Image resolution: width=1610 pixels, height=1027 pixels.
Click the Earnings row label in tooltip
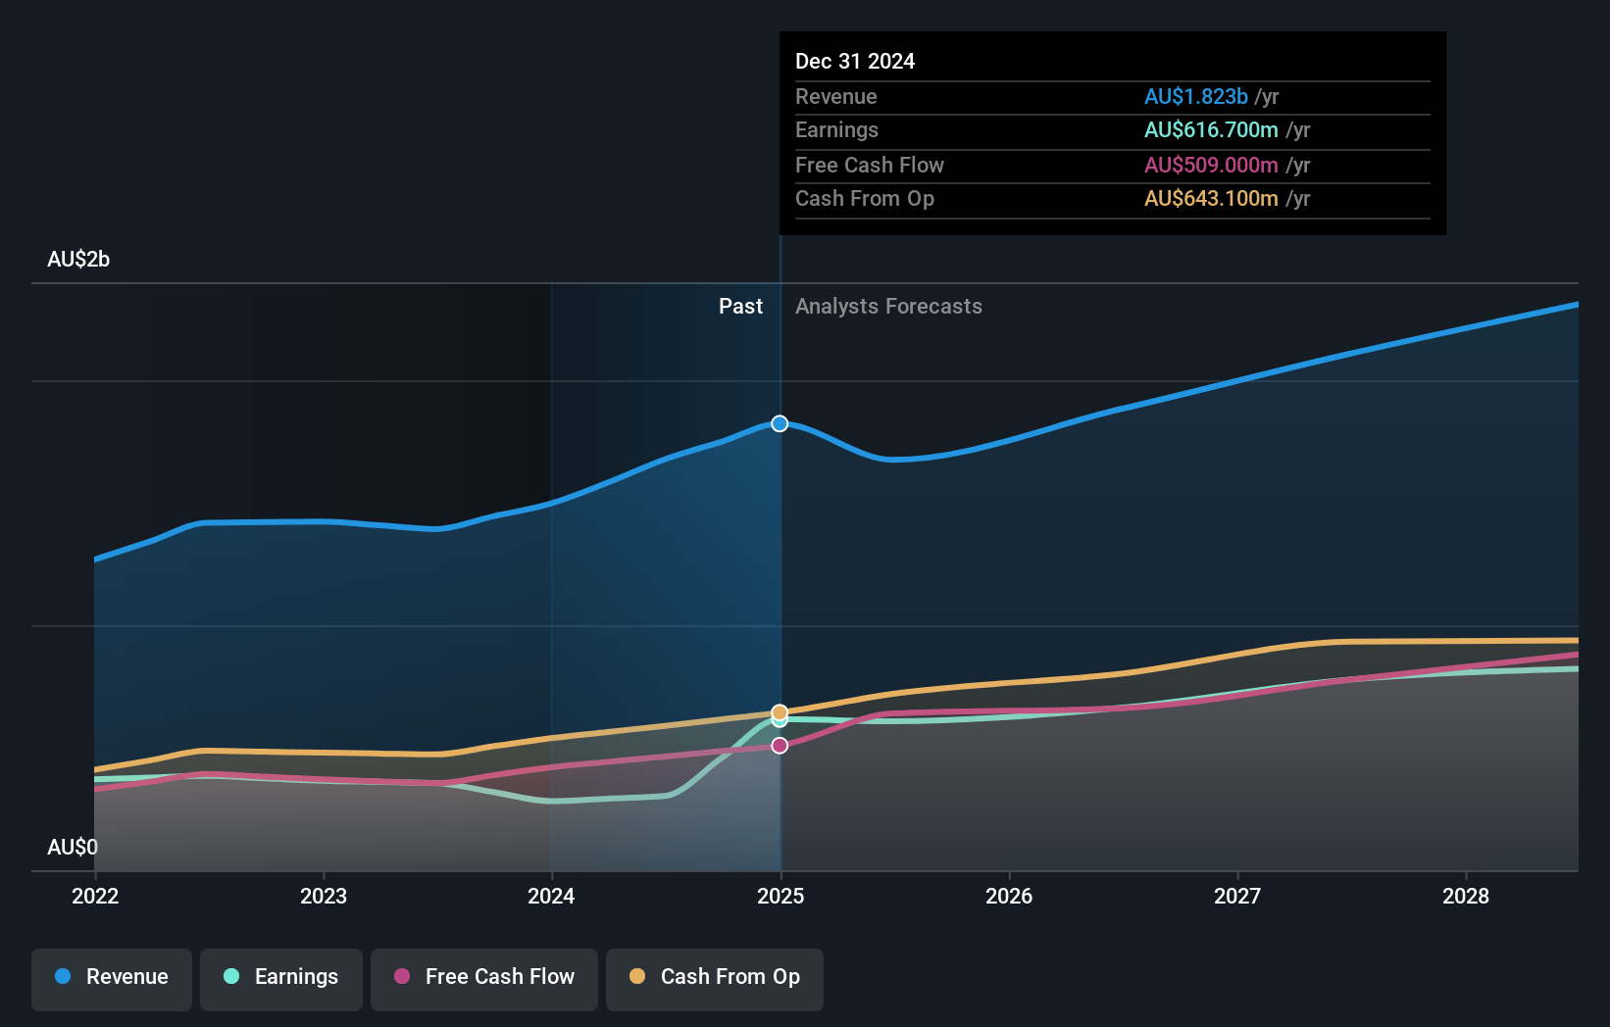coord(836,130)
